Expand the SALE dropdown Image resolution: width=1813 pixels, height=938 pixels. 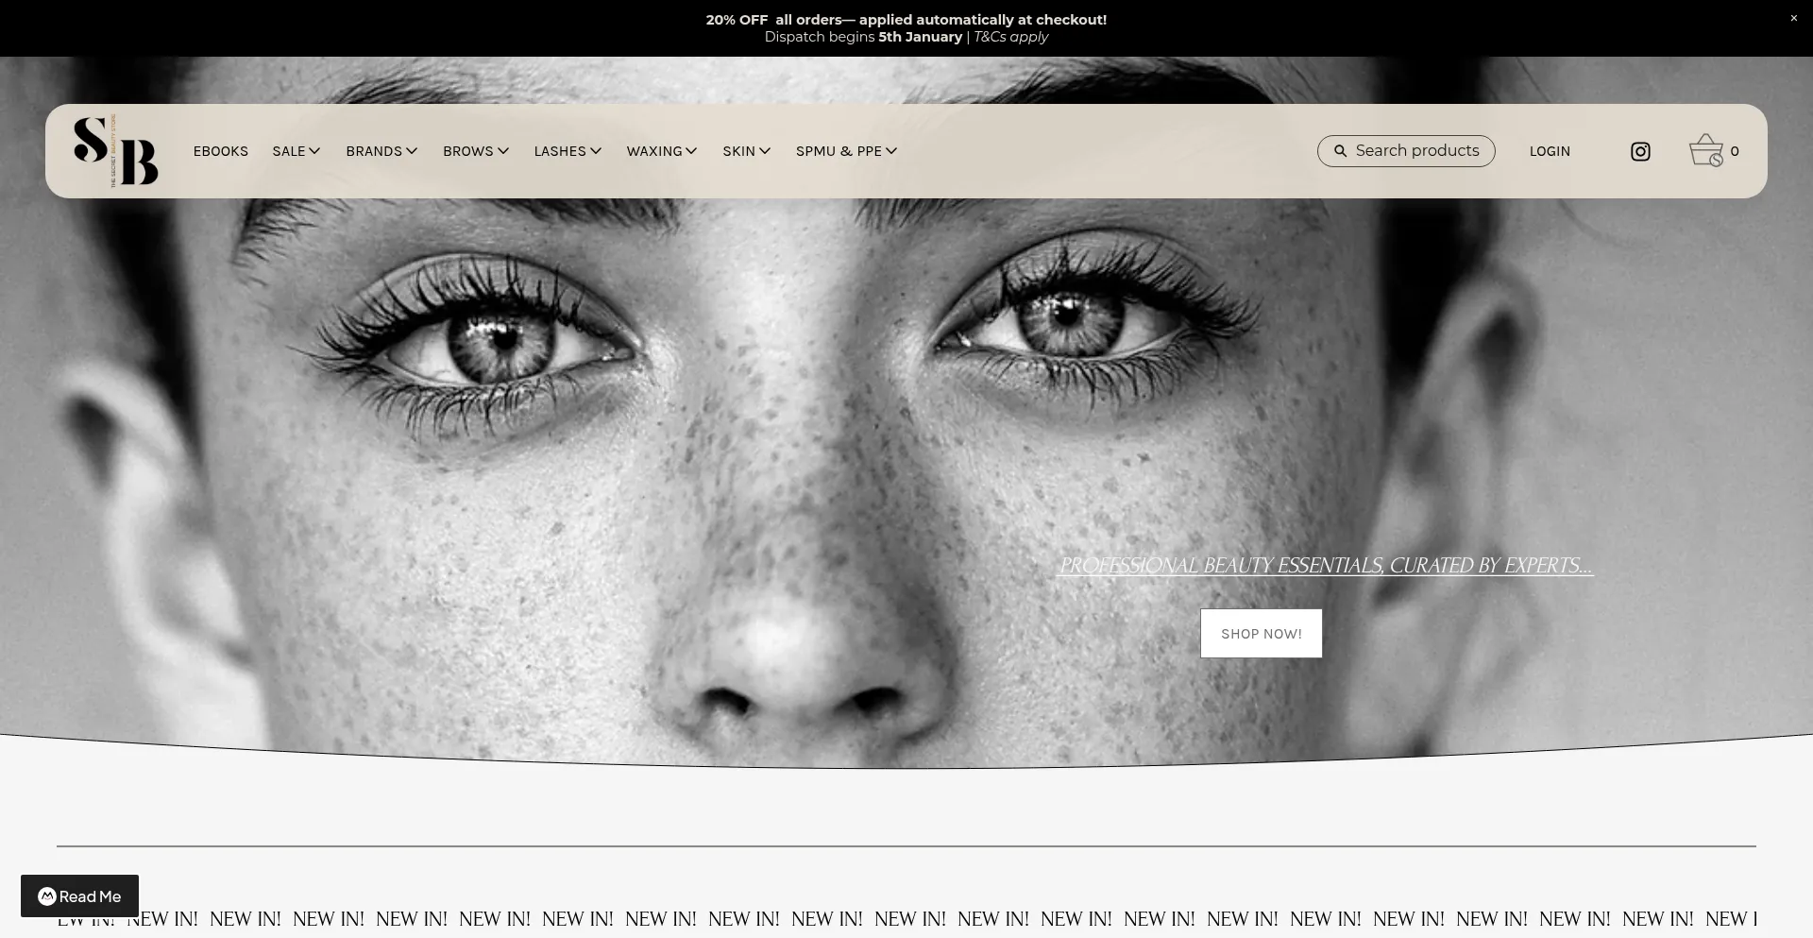tap(296, 151)
